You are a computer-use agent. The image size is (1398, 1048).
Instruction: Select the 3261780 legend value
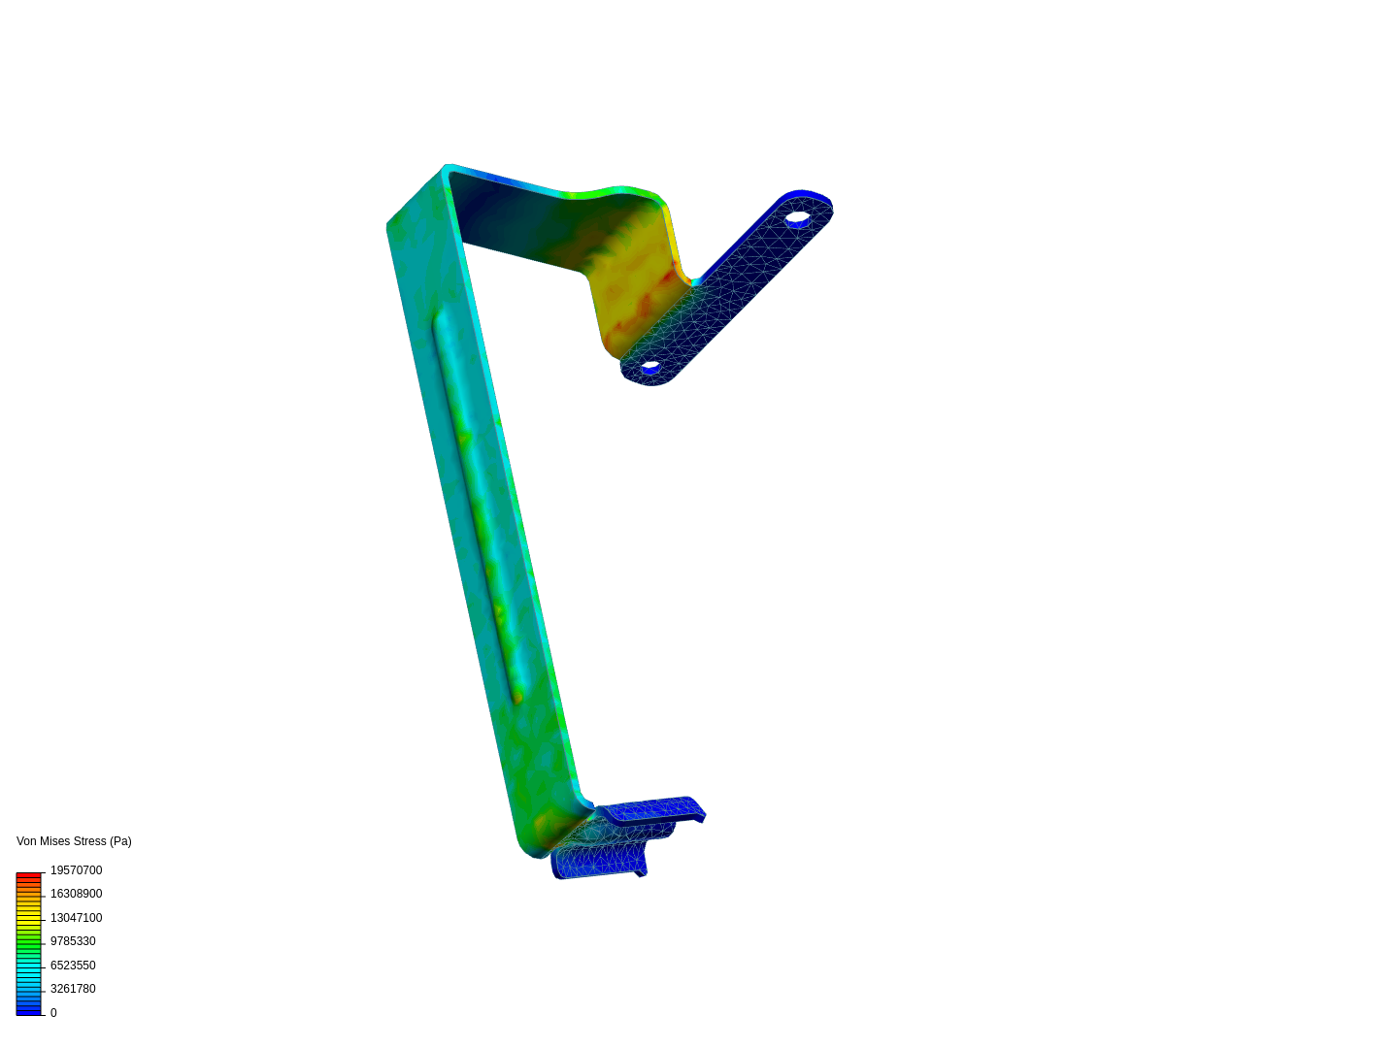coord(73,989)
